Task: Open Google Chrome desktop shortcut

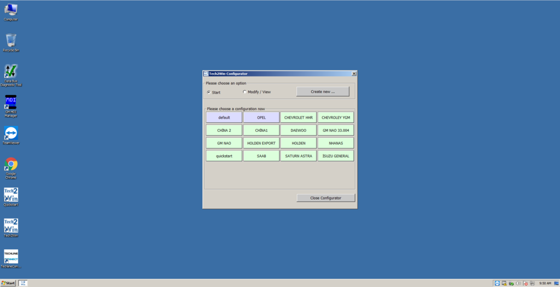Action: tap(11, 165)
